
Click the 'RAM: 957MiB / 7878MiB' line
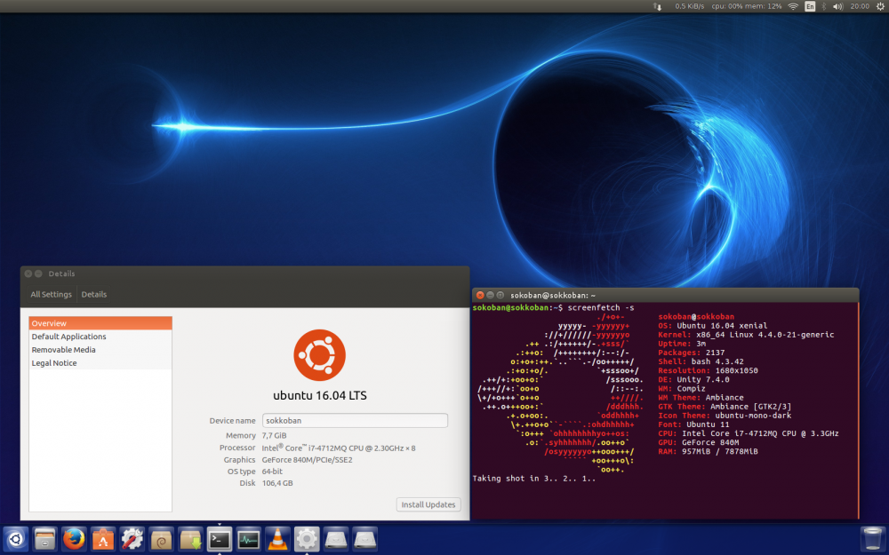click(709, 451)
